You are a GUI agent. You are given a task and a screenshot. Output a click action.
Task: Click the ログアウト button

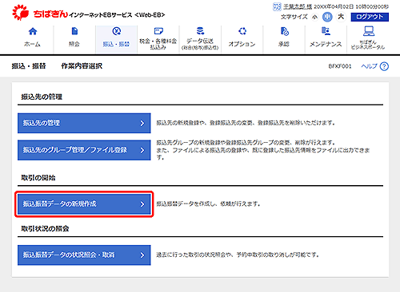(x=370, y=17)
